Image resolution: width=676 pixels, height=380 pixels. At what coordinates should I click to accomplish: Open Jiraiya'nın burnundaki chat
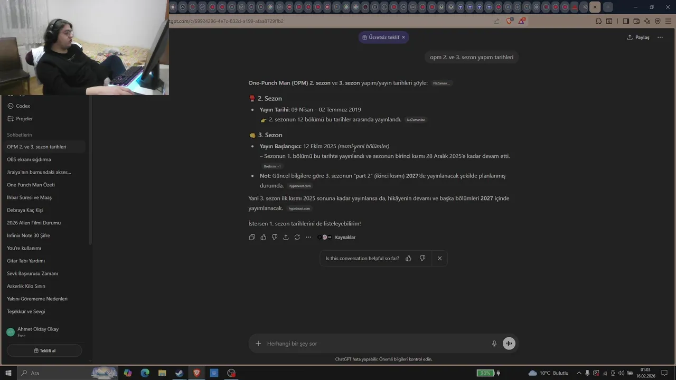pyautogui.click(x=44, y=172)
